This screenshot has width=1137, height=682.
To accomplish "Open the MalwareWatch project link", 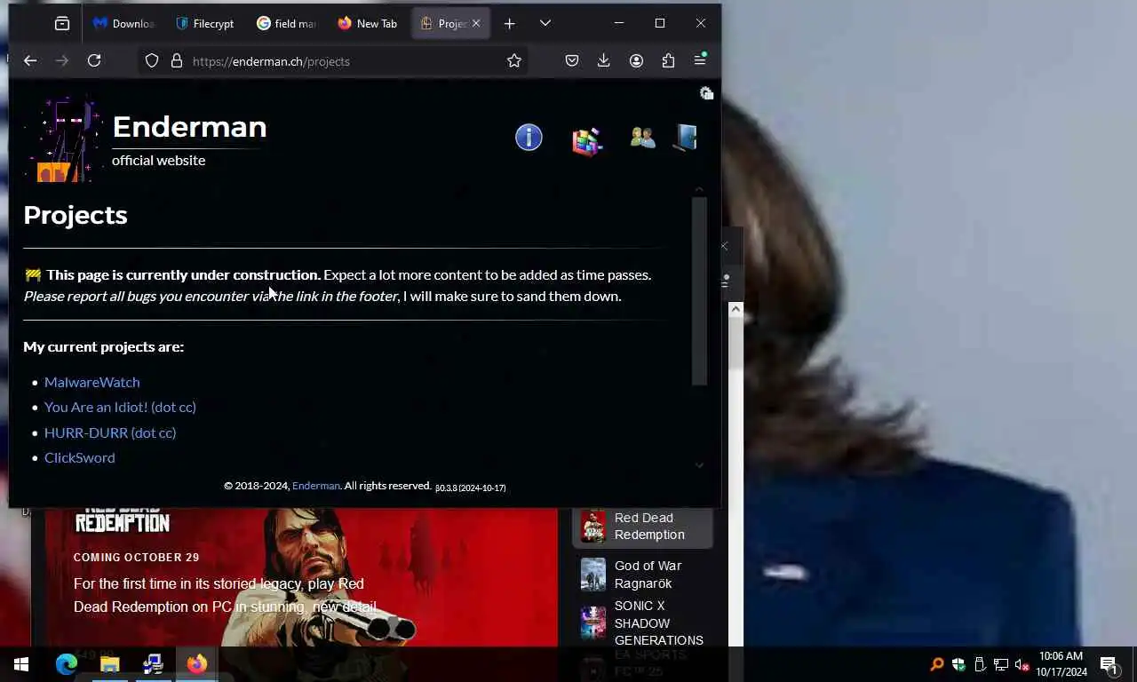I will tap(92, 382).
